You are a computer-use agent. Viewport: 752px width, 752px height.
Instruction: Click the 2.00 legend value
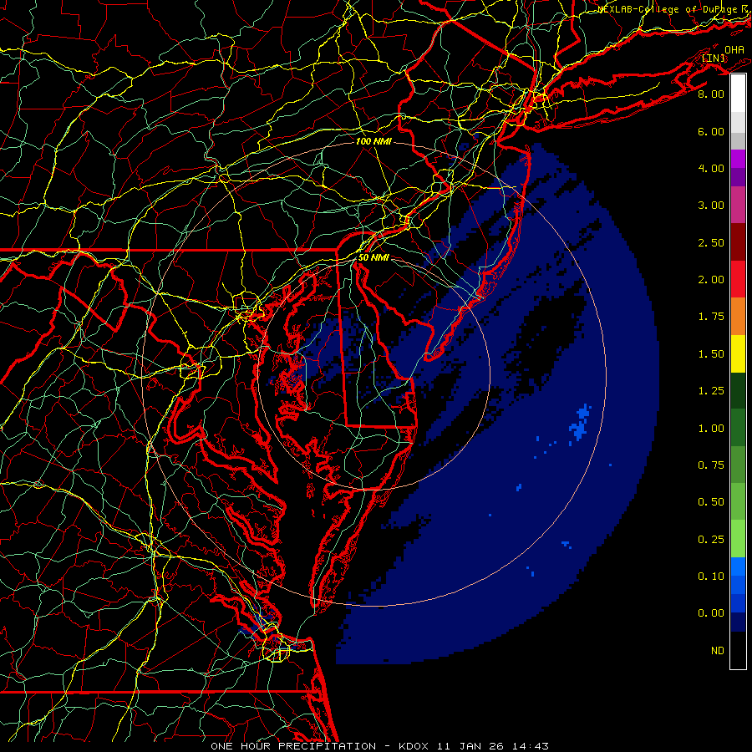[711, 280]
